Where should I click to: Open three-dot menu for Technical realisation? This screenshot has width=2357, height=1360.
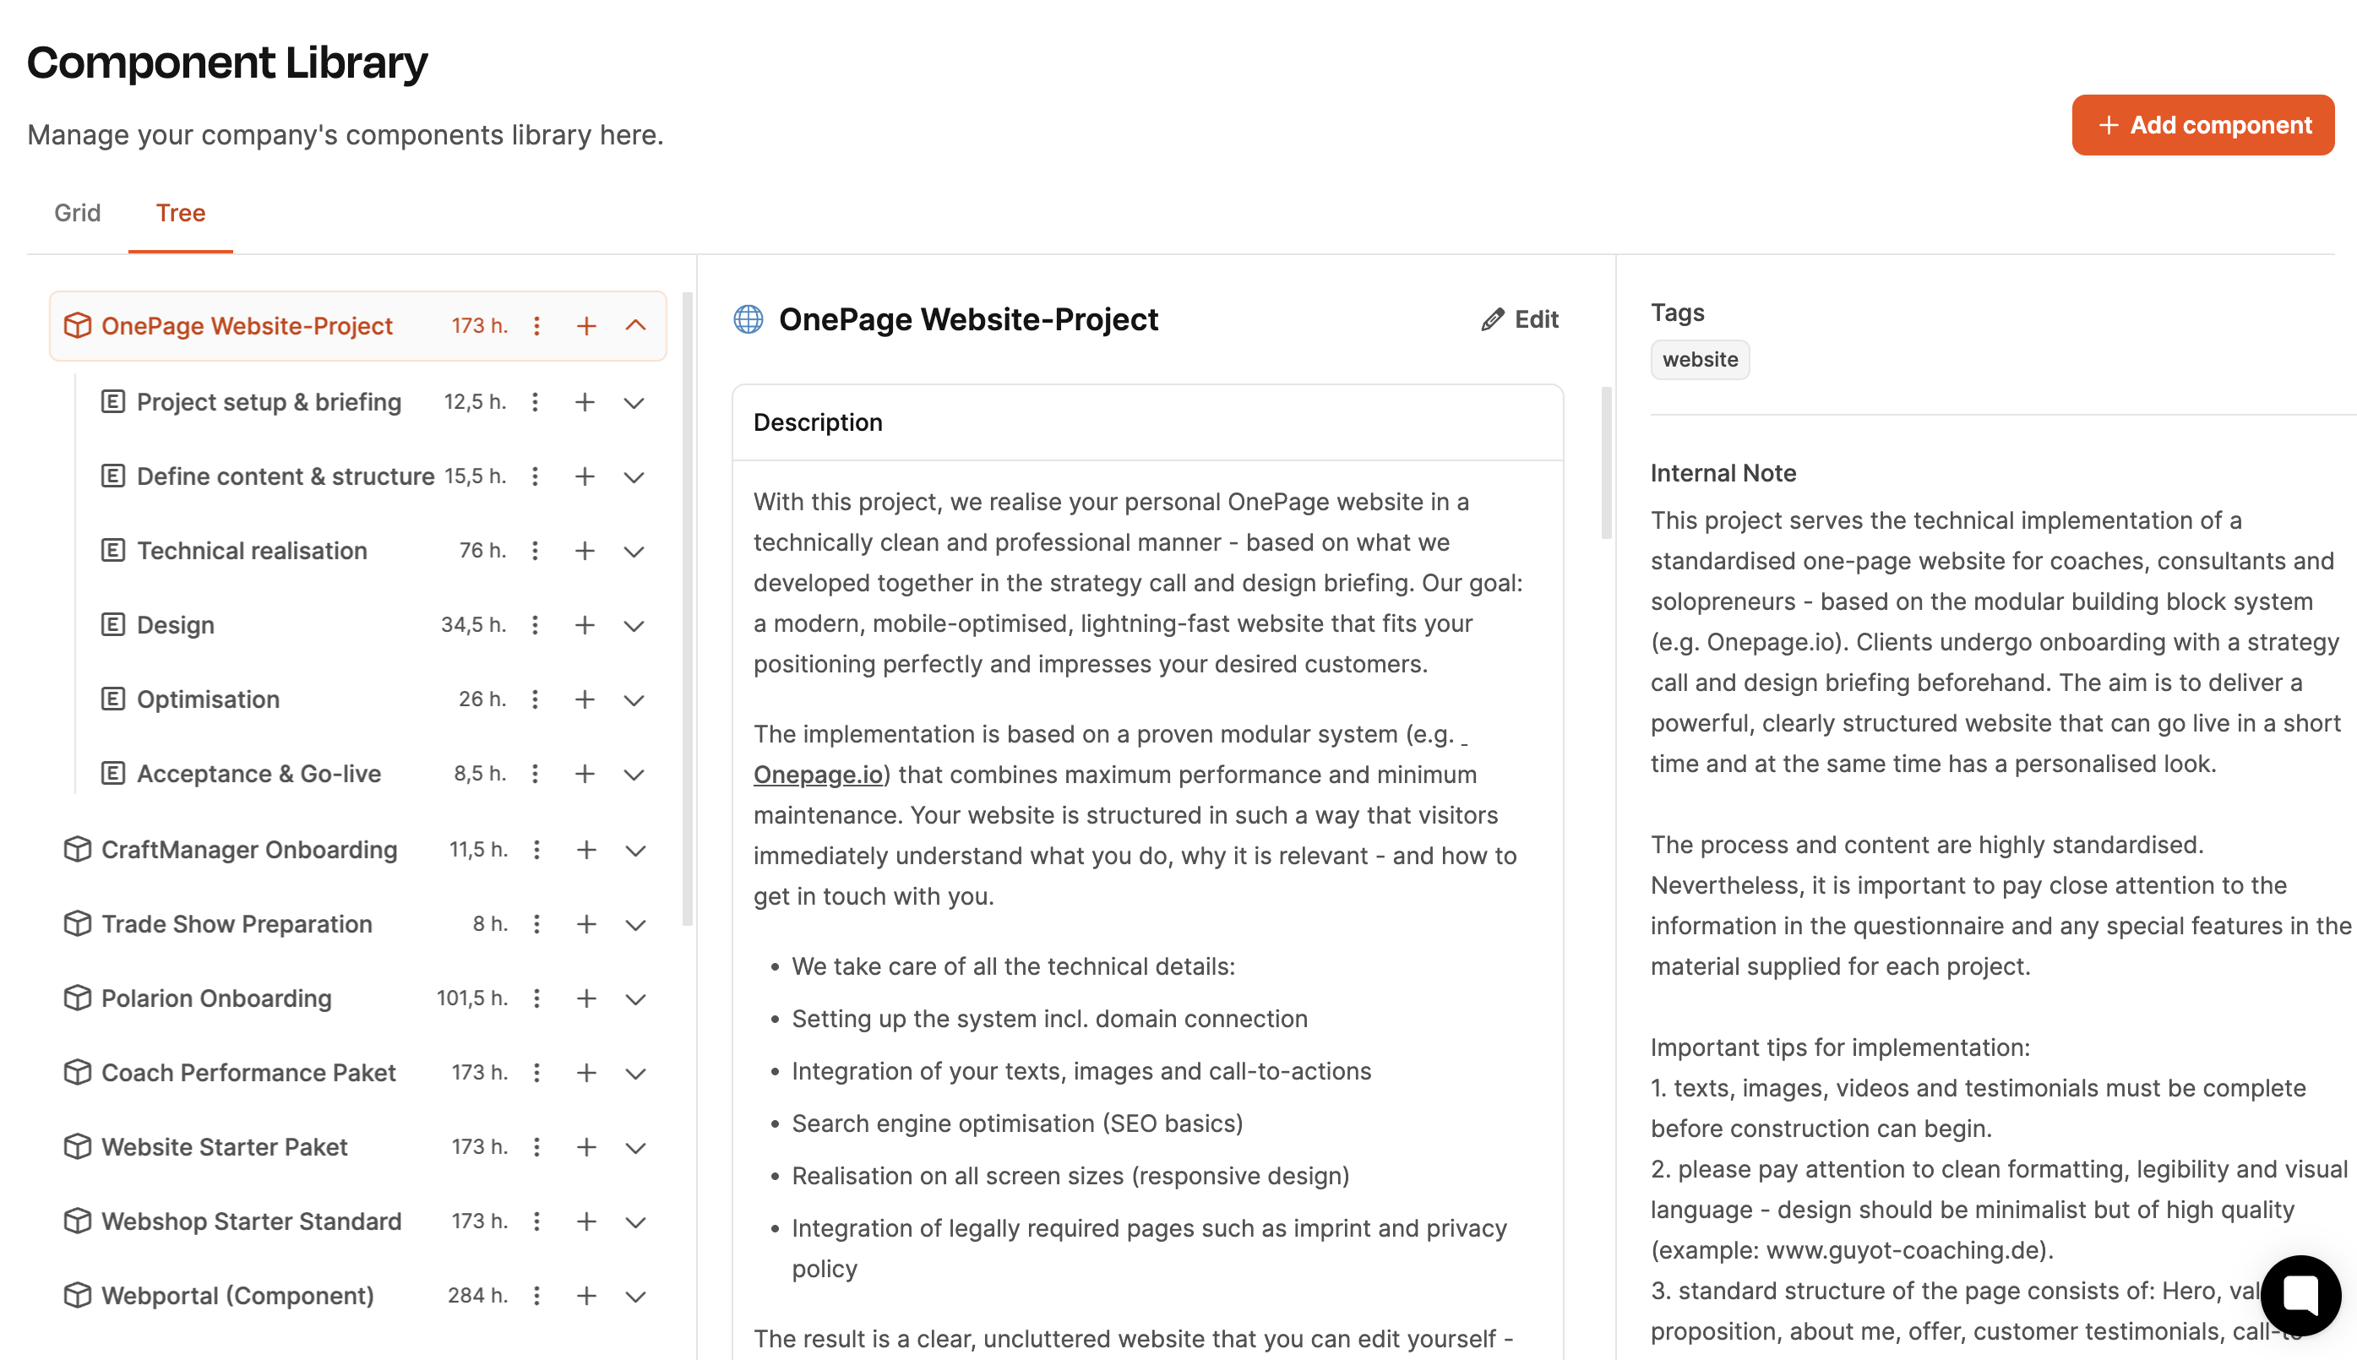[x=536, y=551]
